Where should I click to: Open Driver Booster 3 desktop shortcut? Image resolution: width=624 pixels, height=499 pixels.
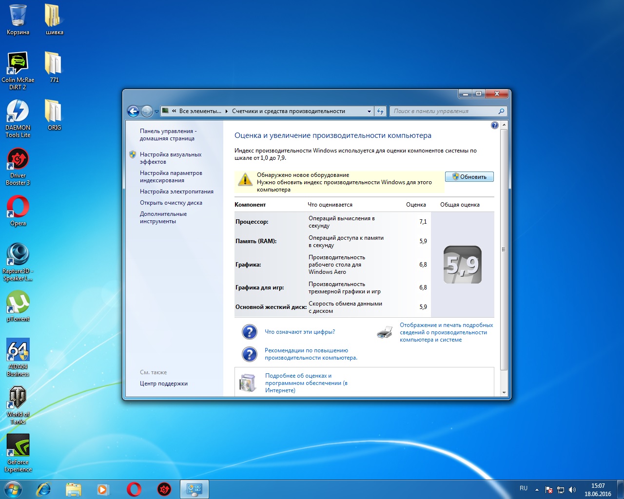[x=18, y=160]
